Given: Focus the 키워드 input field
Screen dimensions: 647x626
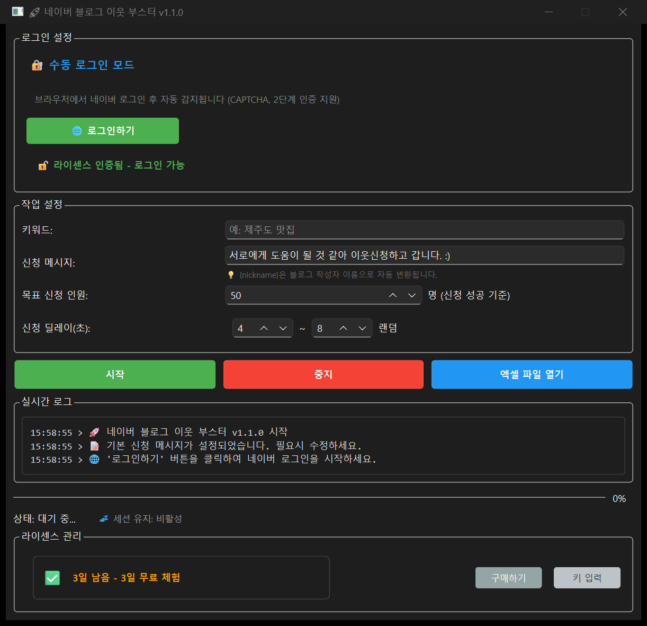Looking at the screenshot, I should (425, 230).
